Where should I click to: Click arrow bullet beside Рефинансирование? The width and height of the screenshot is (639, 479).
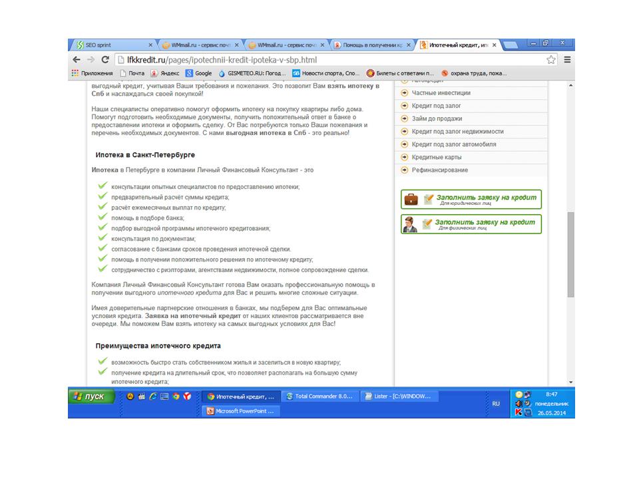(x=404, y=170)
